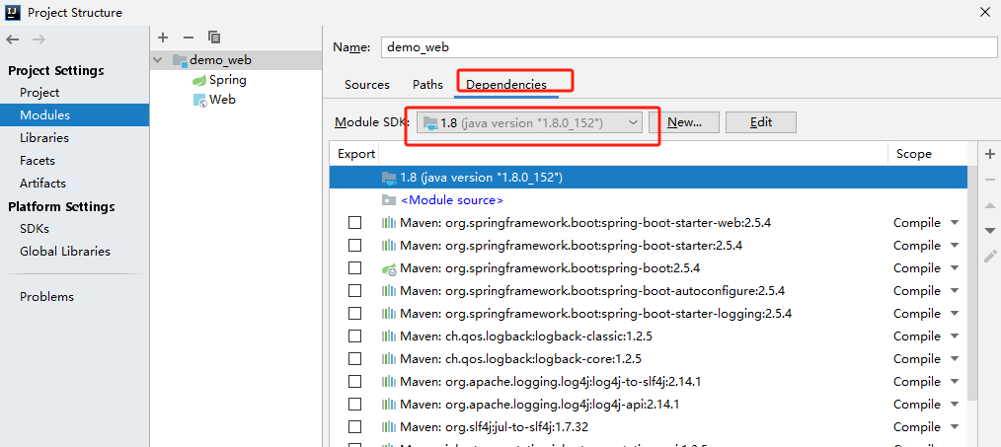Toggle export for logback-classic:1.2.5
1001x447 pixels.
click(x=354, y=335)
